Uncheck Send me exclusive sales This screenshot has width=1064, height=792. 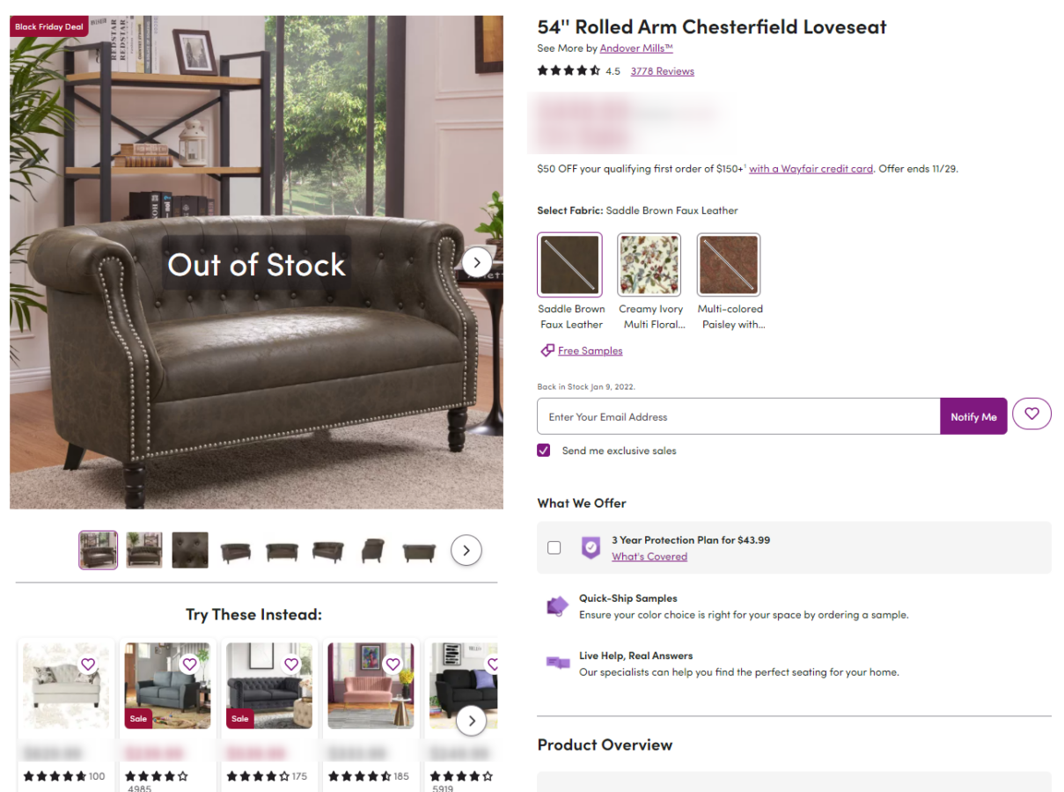(544, 451)
